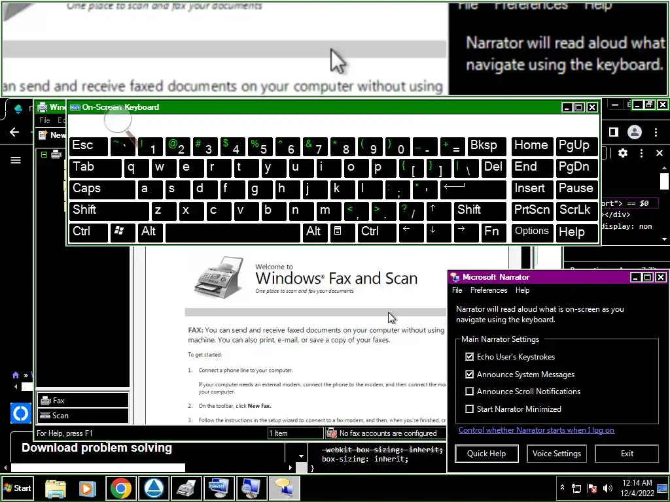Viewport: 670px width, 502px height.
Task: Click the context menu key on keyboard
Action: tap(342, 232)
